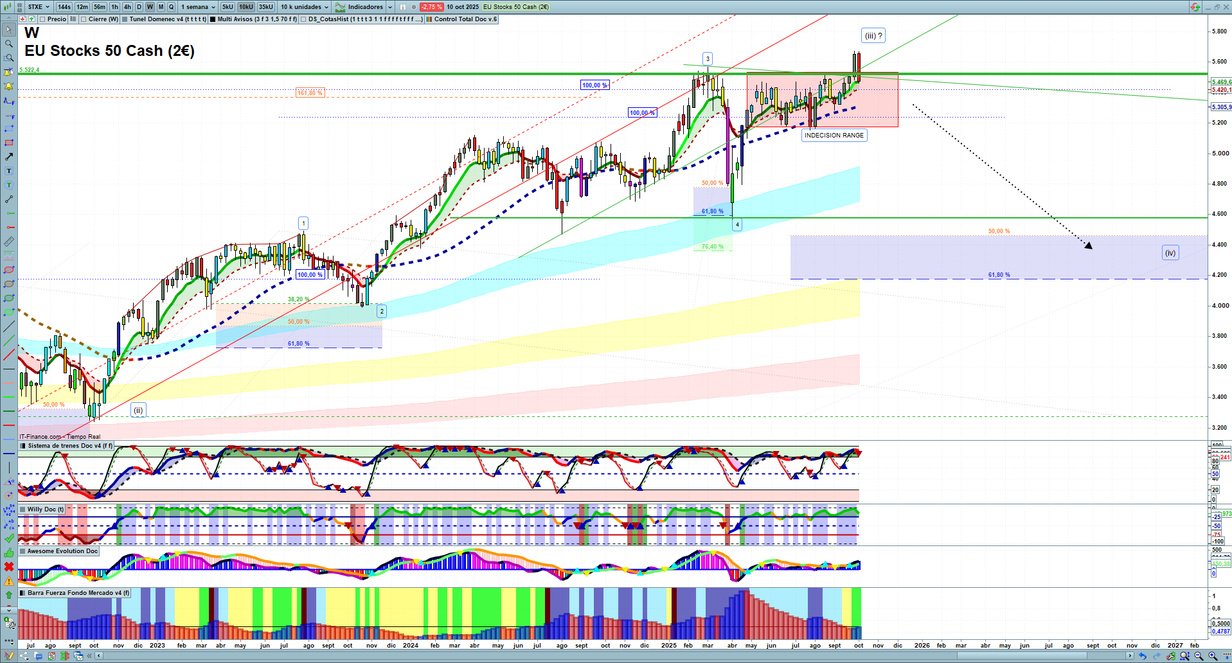Toggle Barra Fuerza Fondo Mercado panel box

click(x=23, y=593)
